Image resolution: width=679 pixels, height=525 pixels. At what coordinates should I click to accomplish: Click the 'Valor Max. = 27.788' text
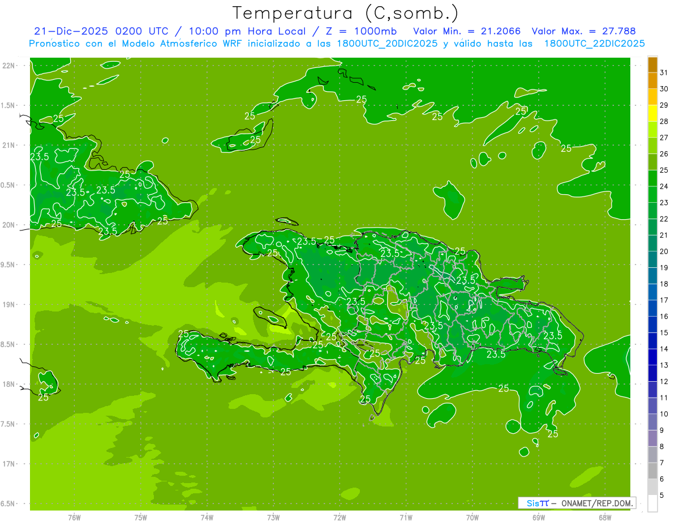(x=583, y=31)
